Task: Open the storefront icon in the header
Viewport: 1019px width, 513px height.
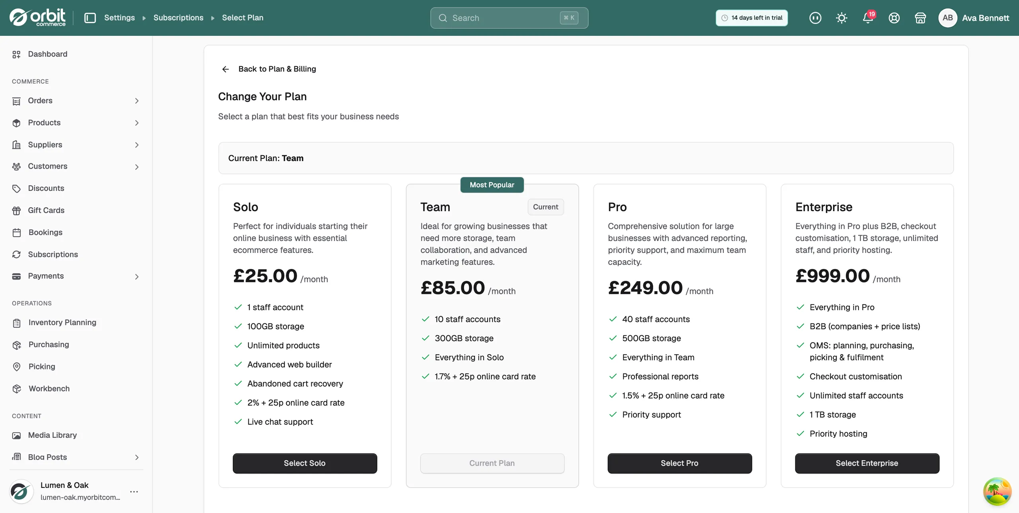Action: click(920, 18)
